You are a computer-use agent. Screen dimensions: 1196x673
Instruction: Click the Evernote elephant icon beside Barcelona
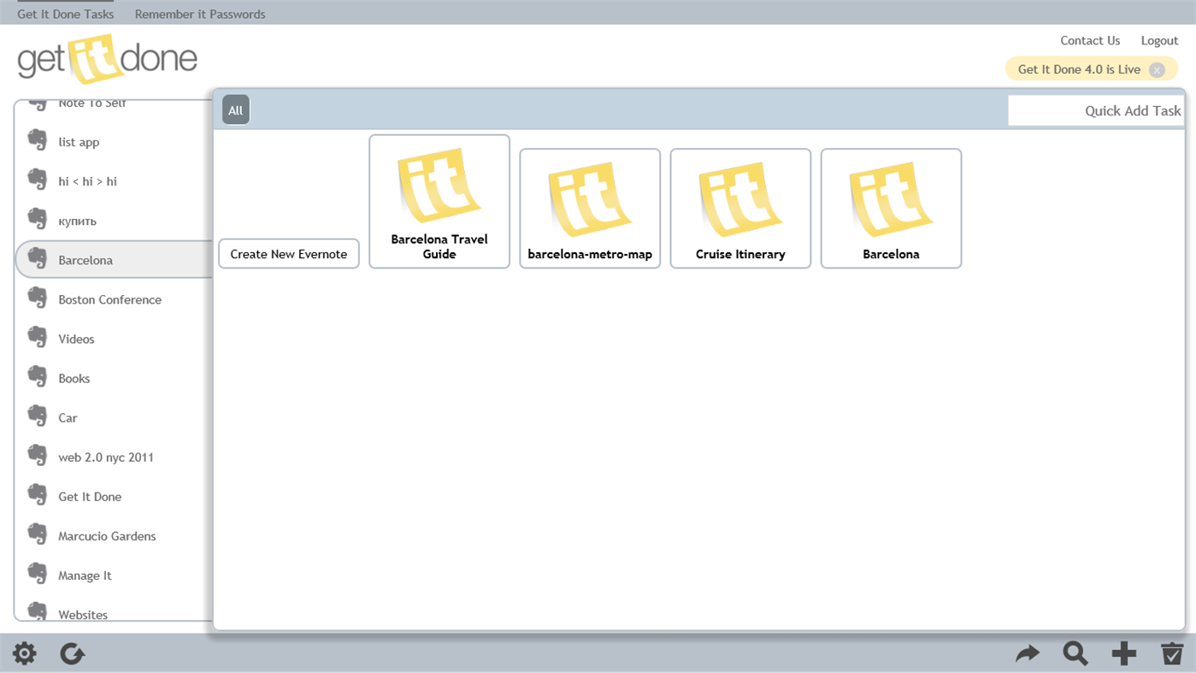(x=38, y=257)
